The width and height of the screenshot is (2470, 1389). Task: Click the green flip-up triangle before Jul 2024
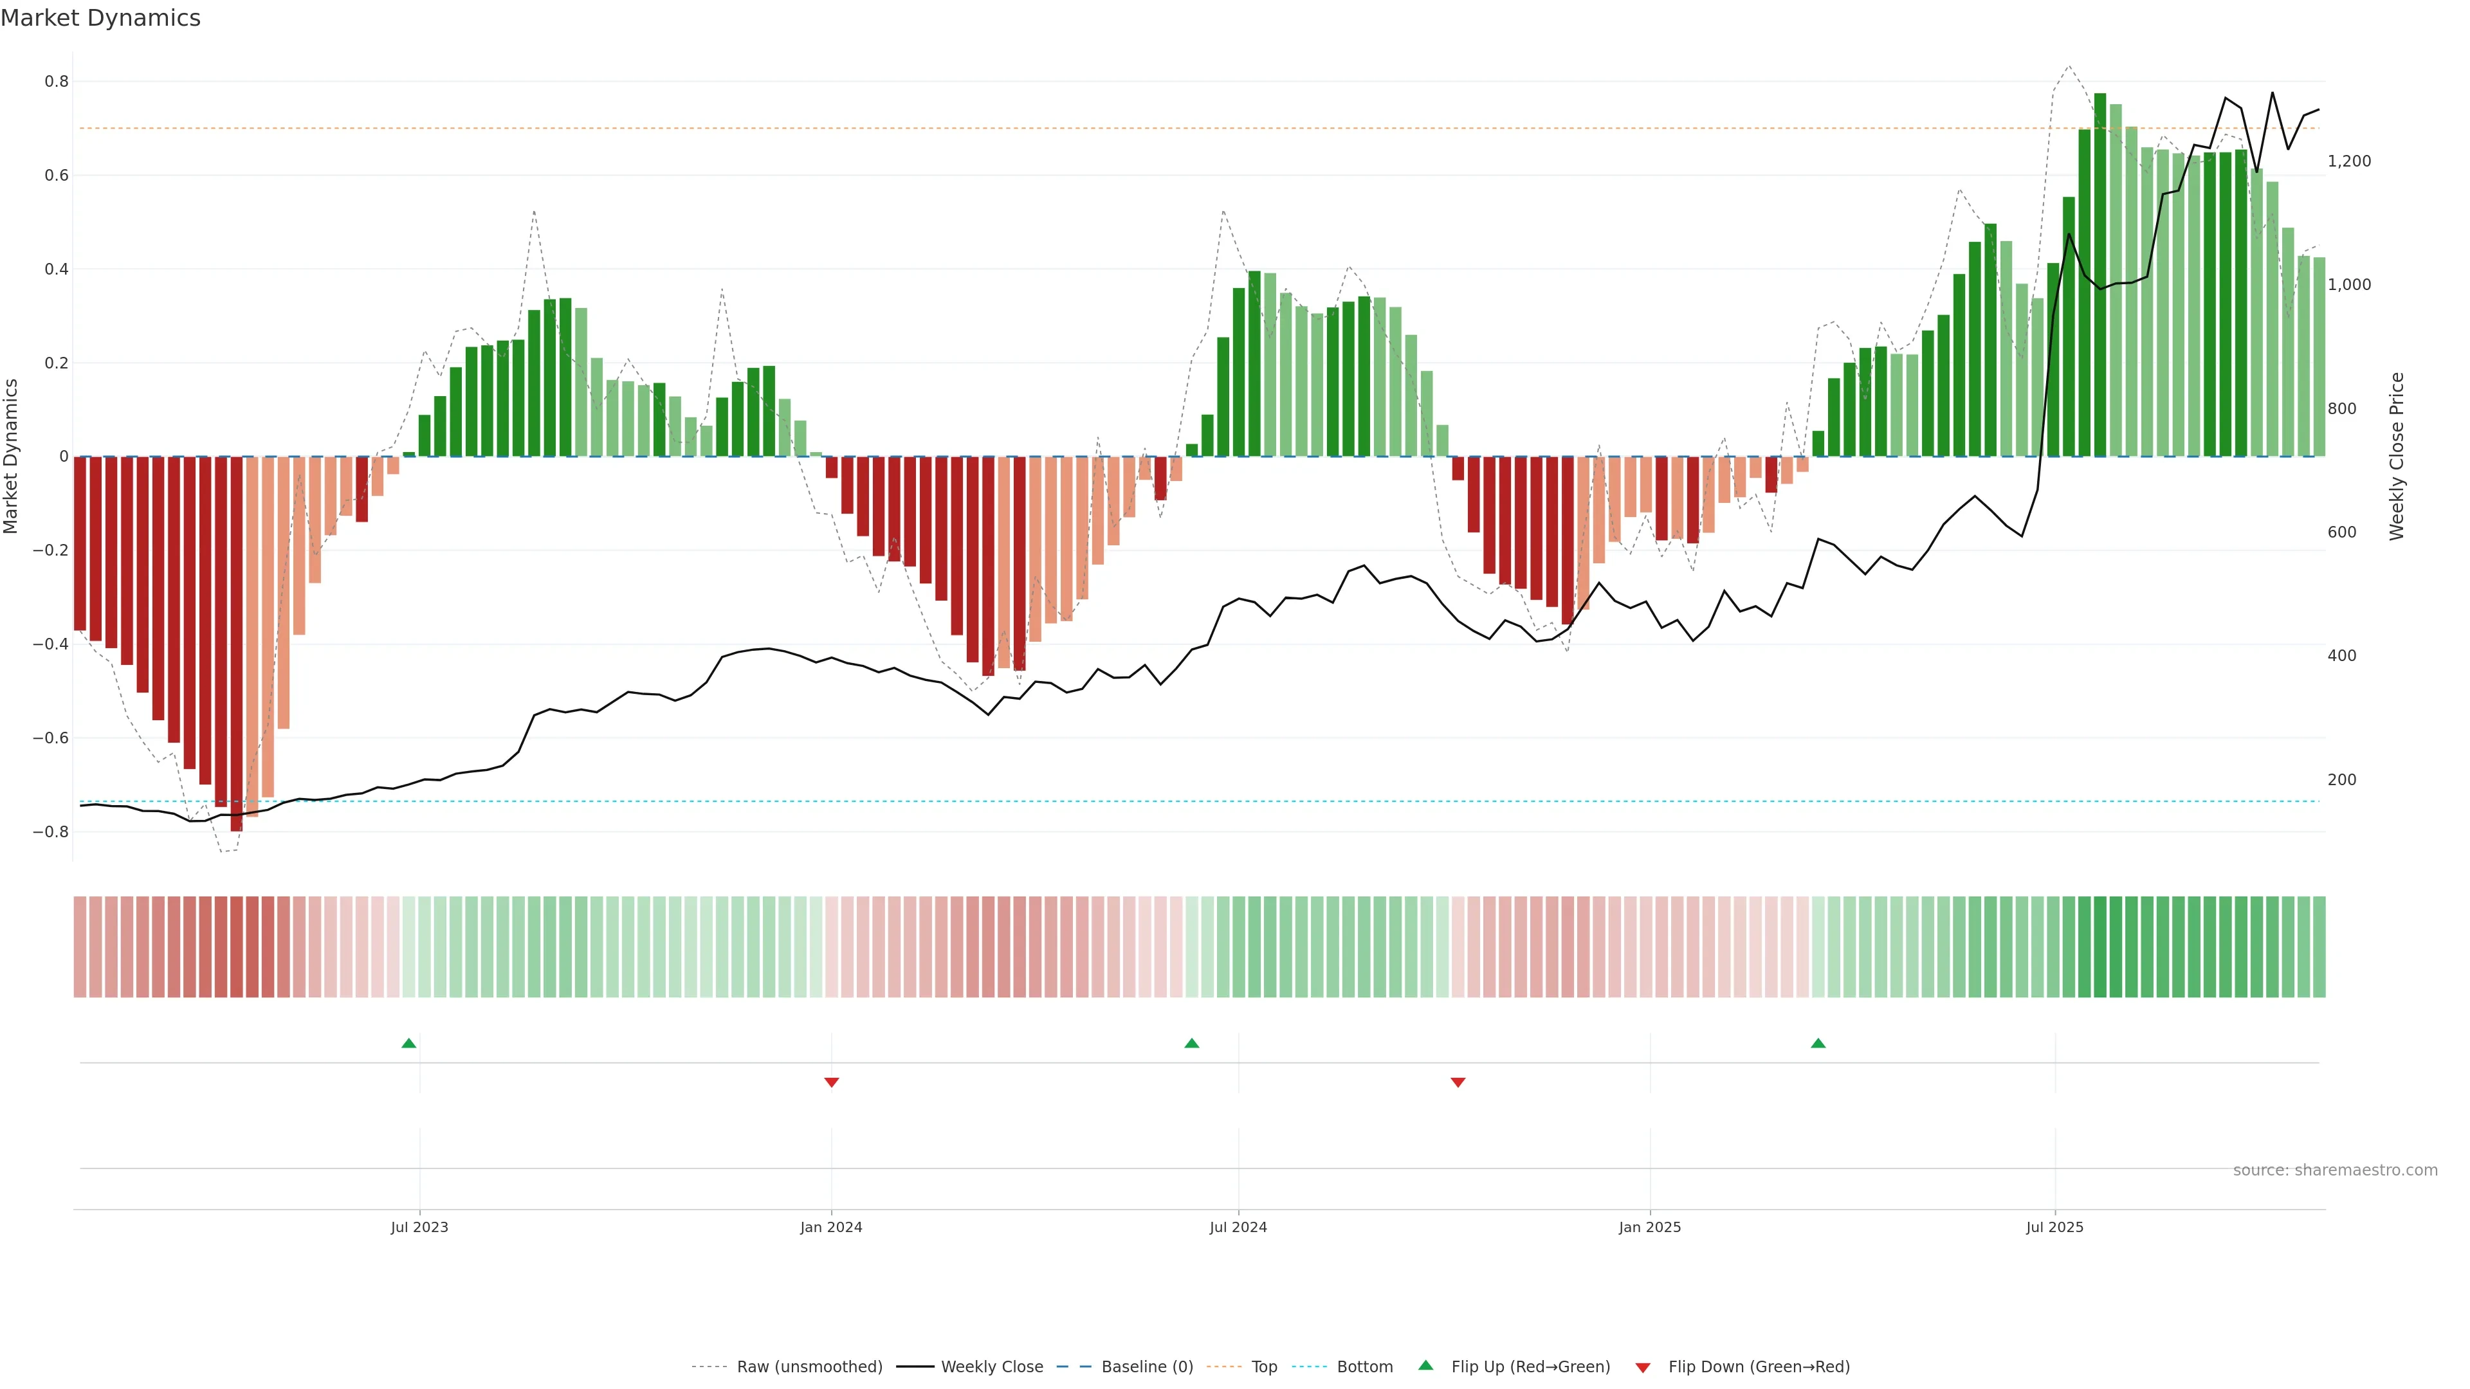[1192, 1043]
